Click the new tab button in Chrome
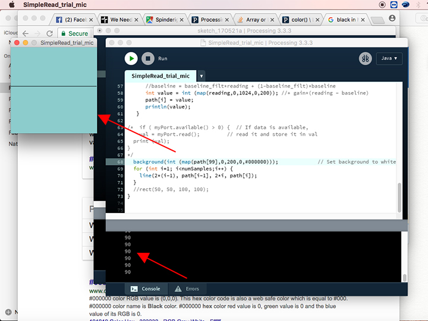 pyautogui.click(x=377, y=20)
